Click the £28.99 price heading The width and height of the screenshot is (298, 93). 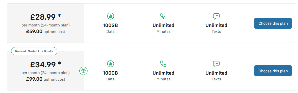click(46, 17)
